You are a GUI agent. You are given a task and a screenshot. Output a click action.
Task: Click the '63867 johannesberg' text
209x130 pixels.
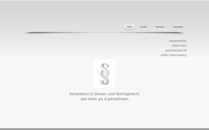pos(174,55)
